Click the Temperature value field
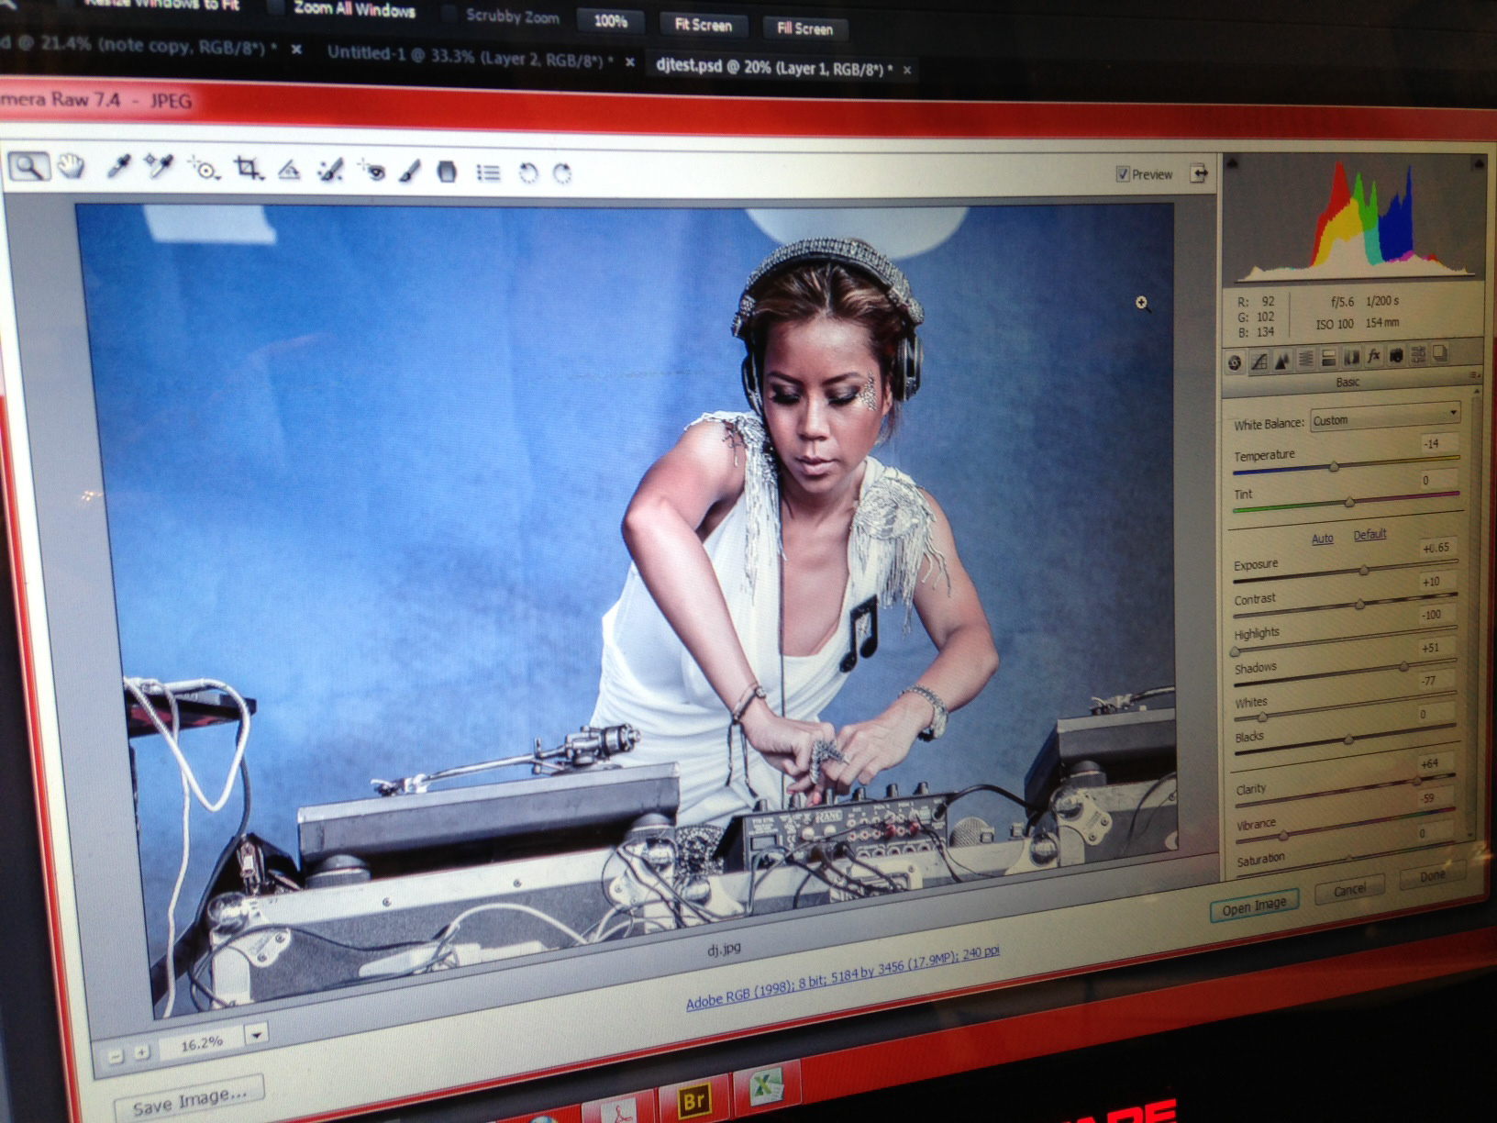Screen dimensions: 1497x1123 [x=1437, y=444]
